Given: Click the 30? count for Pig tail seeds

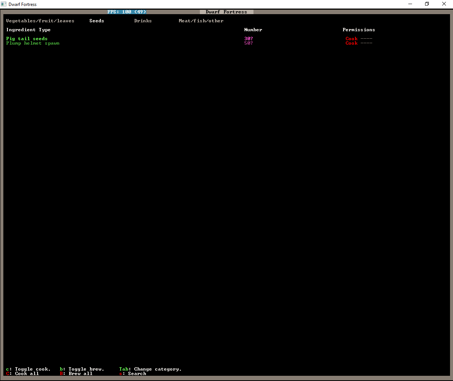Looking at the screenshot, I should pyautogui.click(x=249, y=39).
